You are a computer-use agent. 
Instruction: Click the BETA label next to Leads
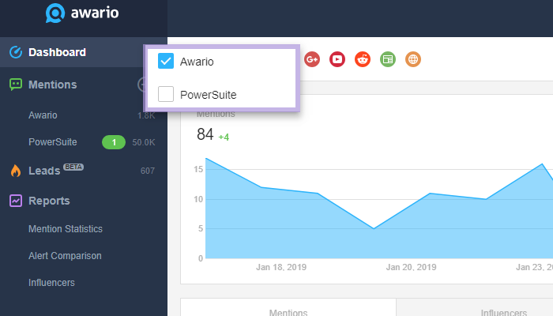coord(73,167)
